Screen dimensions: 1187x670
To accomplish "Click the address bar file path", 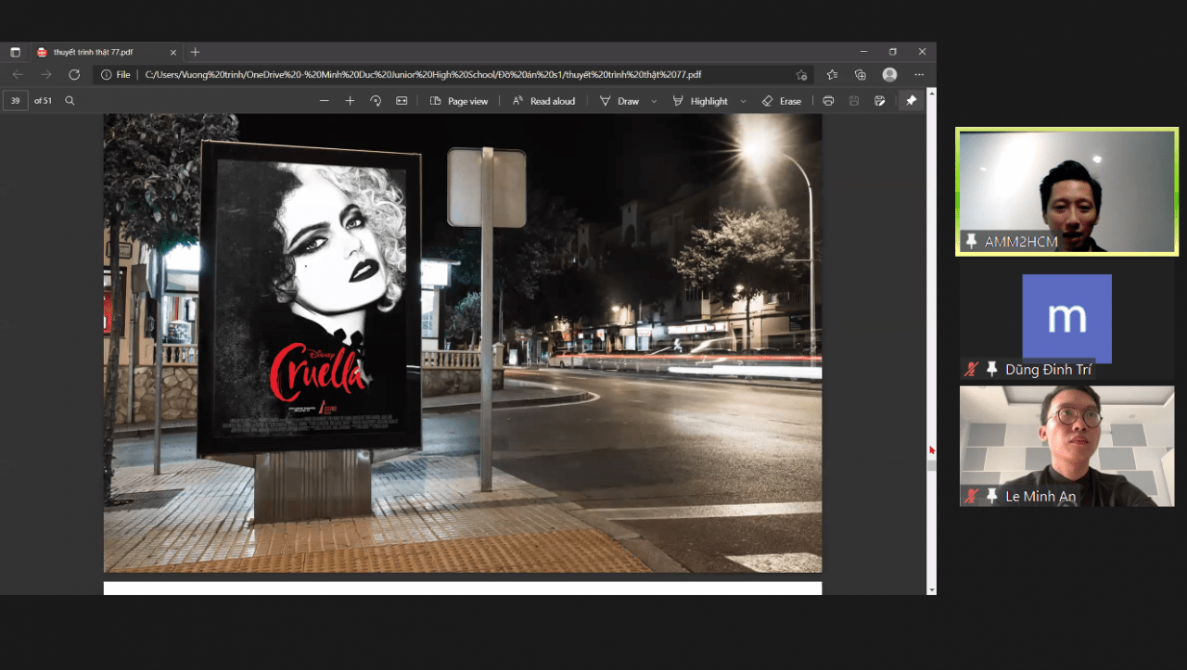I will [423, 74].
